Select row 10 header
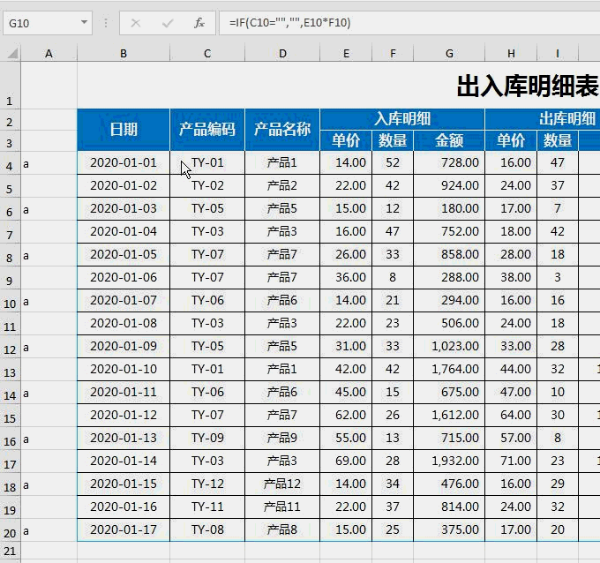The height and width of the screenshot is (563, 600). [x=10, y=301]
